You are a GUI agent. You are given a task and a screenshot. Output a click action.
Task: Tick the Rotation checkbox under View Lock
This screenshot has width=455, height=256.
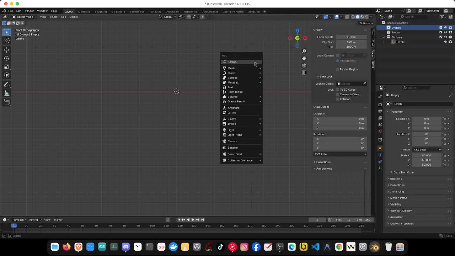[x=337, y=99]
